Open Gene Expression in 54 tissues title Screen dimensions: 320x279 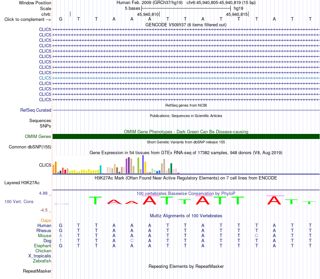pyautogui.click(x=186, y=153)
